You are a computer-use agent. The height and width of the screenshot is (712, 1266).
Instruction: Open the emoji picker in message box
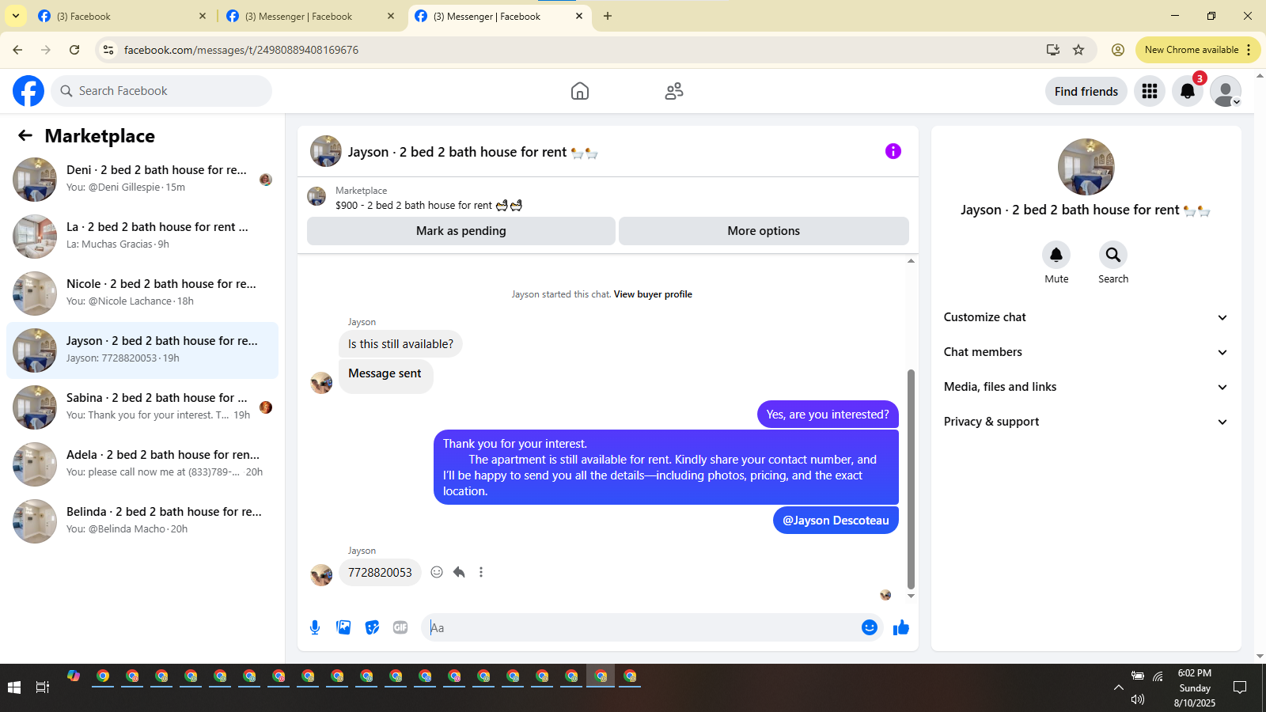870,627
